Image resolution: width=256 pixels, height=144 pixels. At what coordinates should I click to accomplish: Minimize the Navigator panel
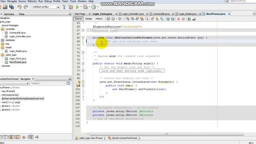click(x=70, y=79)
